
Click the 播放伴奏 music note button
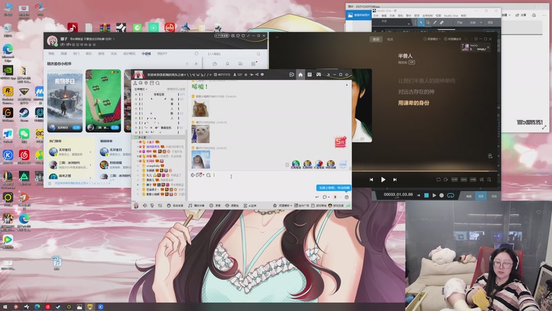[x=196, y=205]
